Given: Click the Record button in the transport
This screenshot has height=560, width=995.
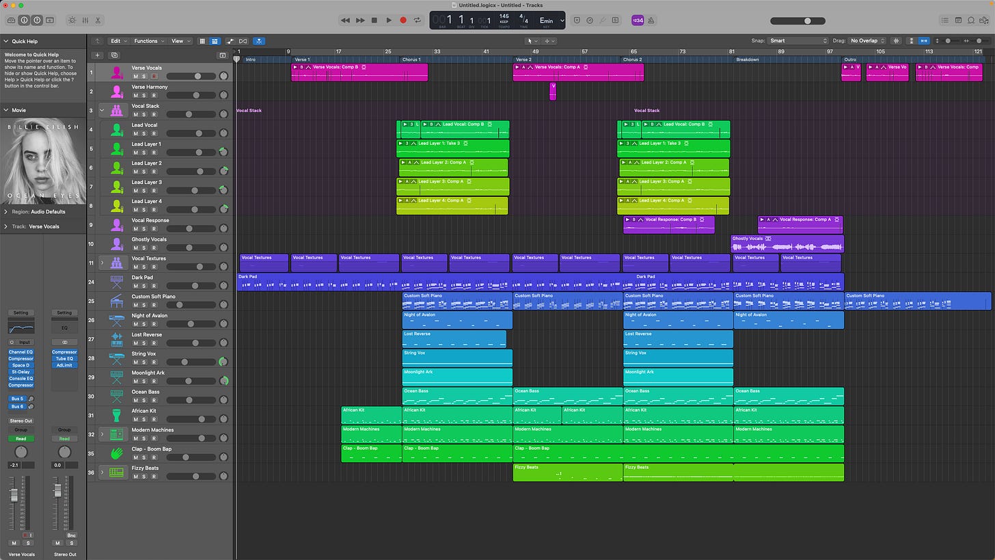Looking at the screenshot, I should [x=403, y=21].
